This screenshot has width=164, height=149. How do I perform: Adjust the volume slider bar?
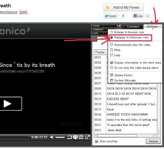[60, 137]
